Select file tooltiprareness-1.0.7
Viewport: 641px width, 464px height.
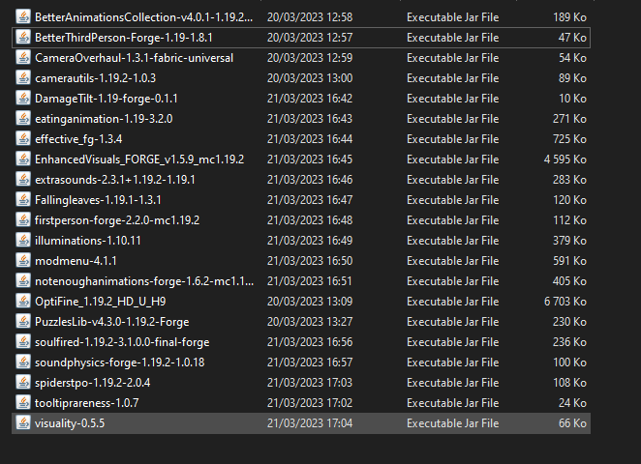coord(87,403)
